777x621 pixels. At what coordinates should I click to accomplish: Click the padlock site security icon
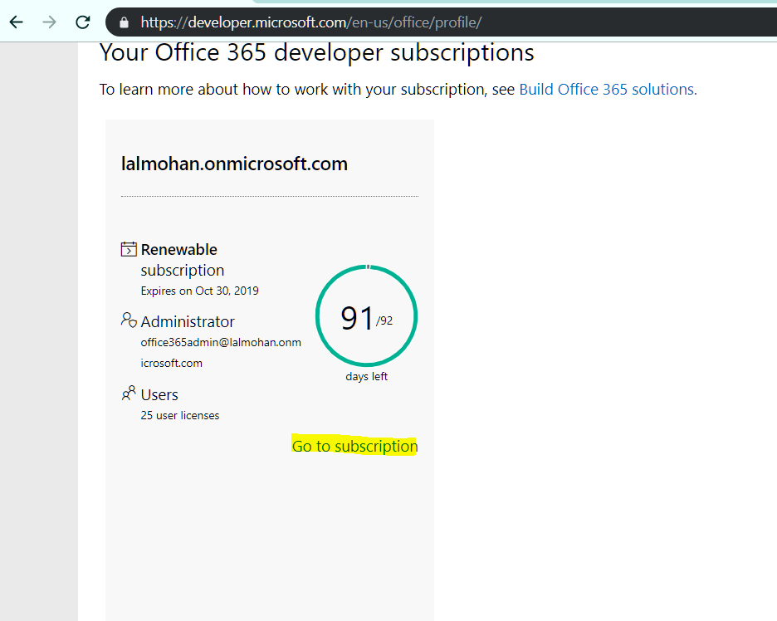[125, 22]
